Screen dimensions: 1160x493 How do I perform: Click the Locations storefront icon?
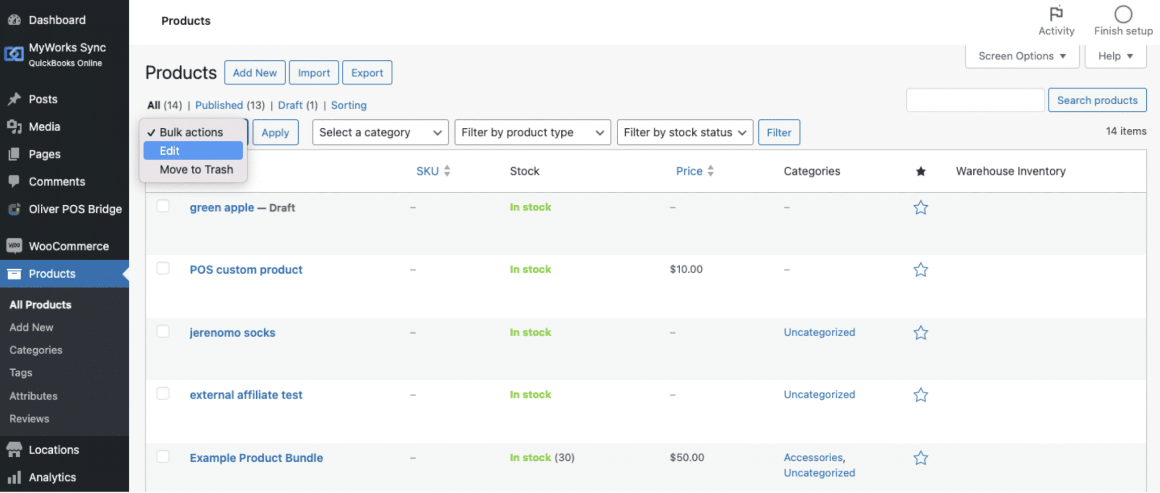coord(14,450)
